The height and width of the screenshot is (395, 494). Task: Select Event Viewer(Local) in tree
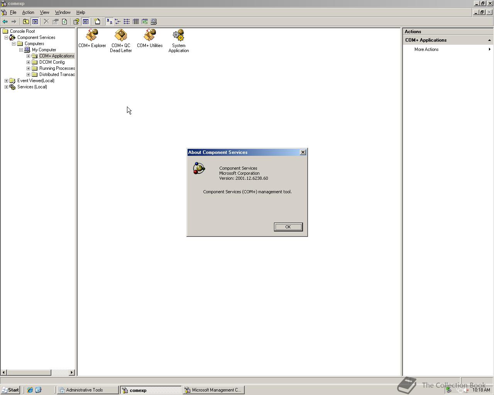[x=36, y=81]
